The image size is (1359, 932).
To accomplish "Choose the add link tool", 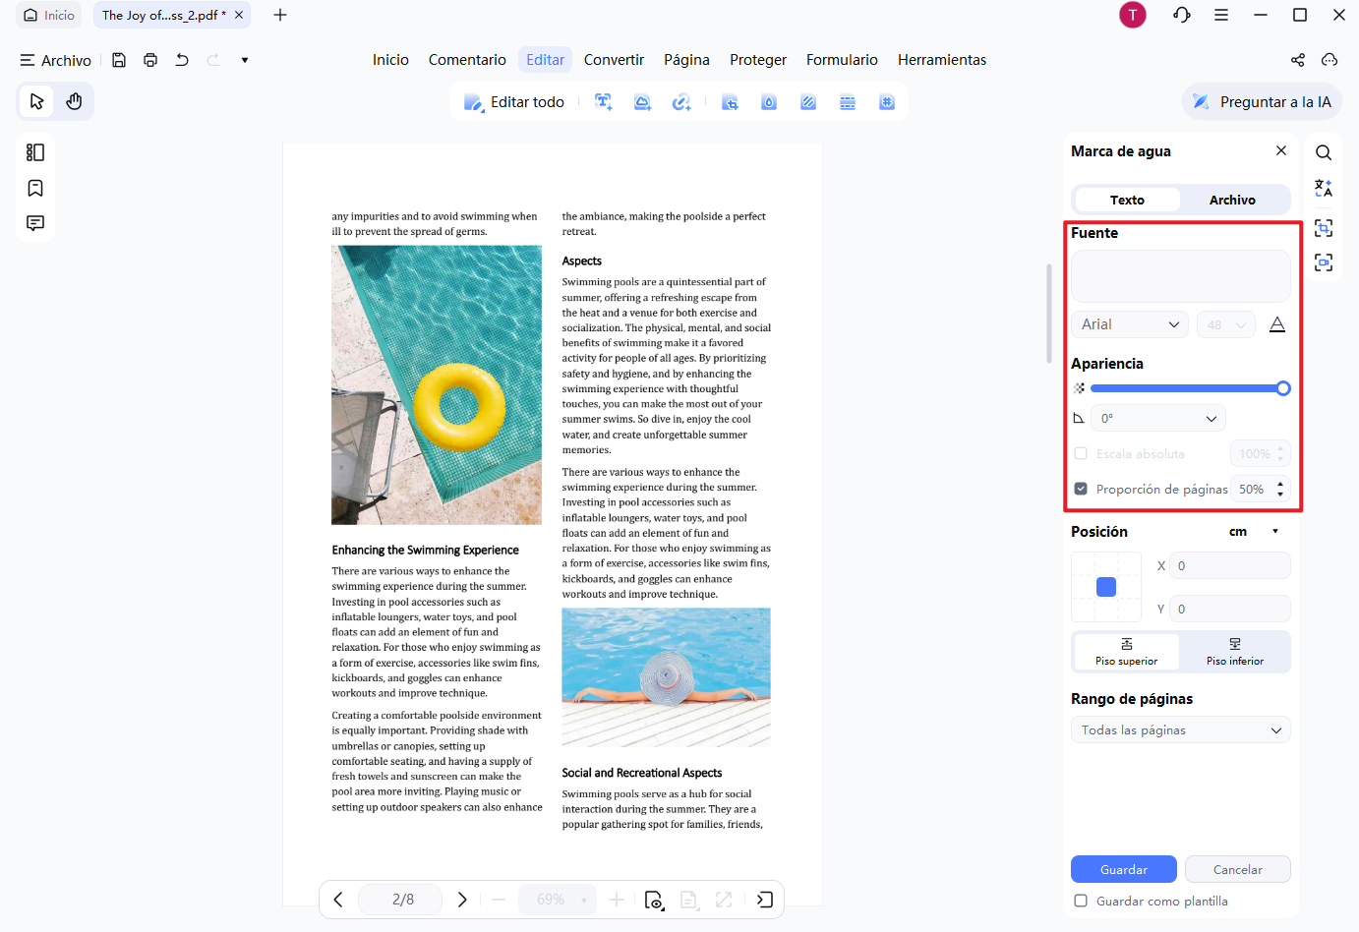I will pos(681,102).
